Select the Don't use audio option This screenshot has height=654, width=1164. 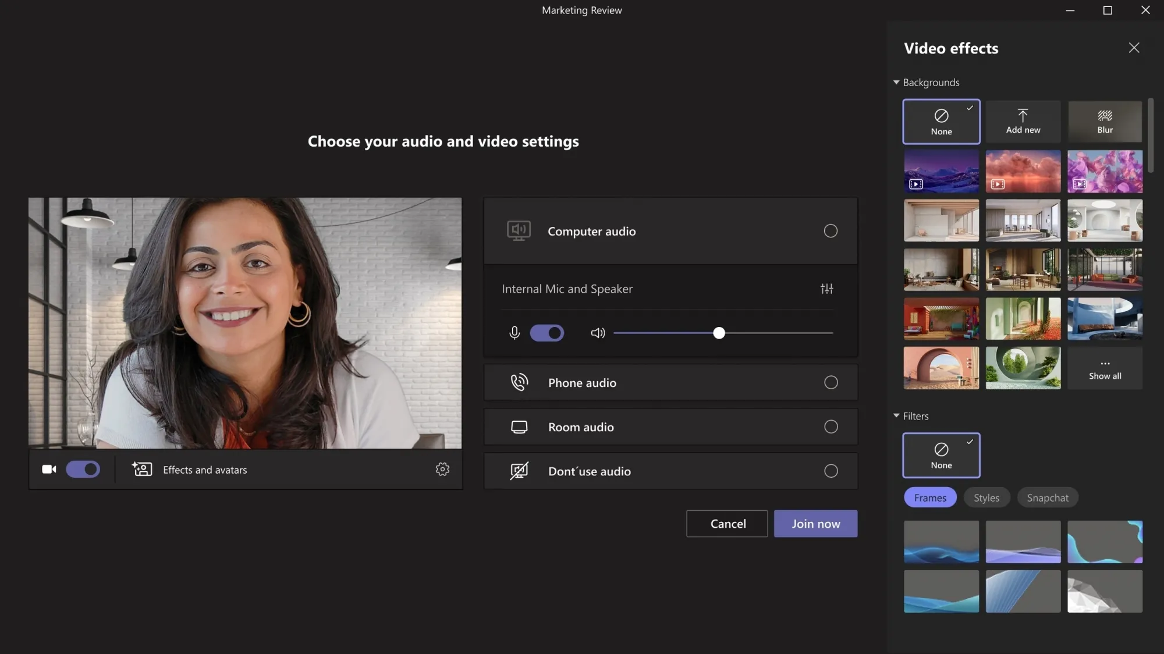tap(831, 471)
